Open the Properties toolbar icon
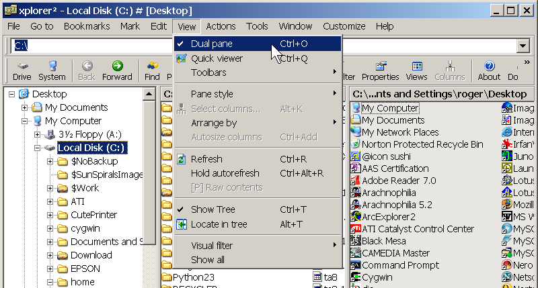538x288 pixels. pos(380,70)
